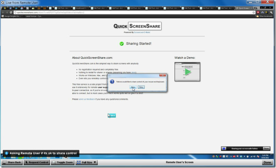
Task: Click the red extension icon beside star
Action: pyautogui.click(x=258, y=12)
